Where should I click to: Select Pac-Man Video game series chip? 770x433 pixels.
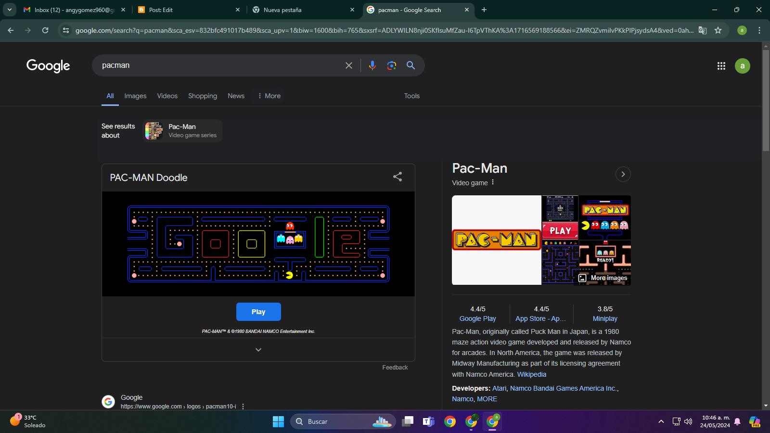click(x=182, y=131)
